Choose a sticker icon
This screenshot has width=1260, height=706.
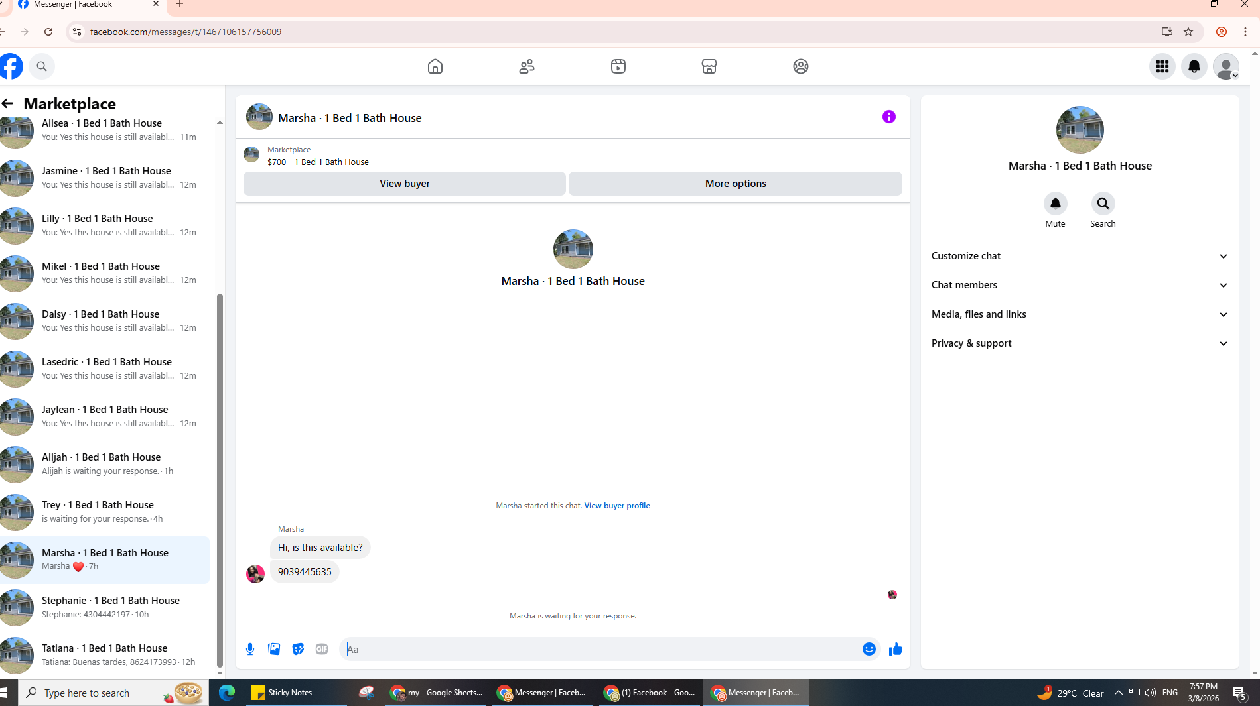pos(298,649)
